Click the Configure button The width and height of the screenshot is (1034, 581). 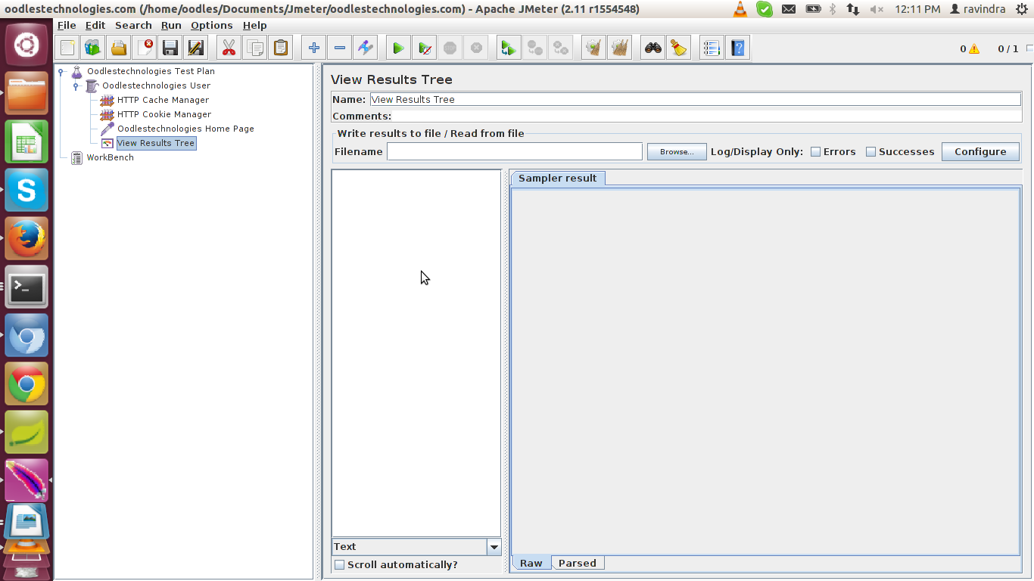(980, 152)
